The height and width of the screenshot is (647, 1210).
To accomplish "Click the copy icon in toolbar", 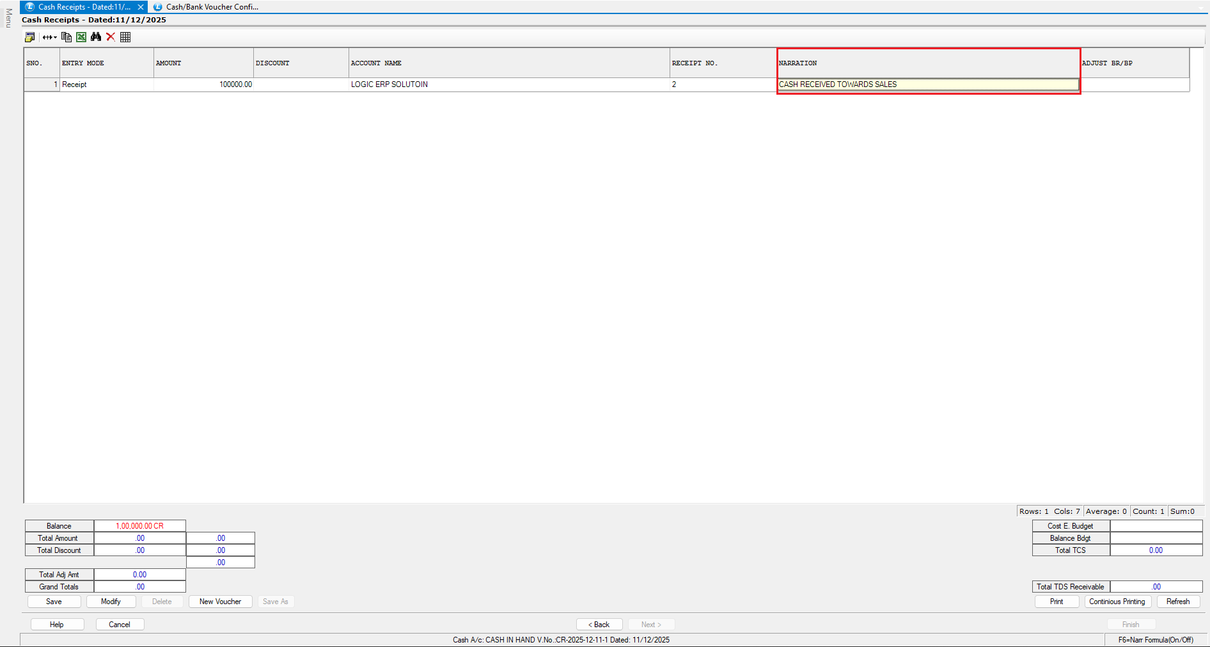I will (66, 37).
